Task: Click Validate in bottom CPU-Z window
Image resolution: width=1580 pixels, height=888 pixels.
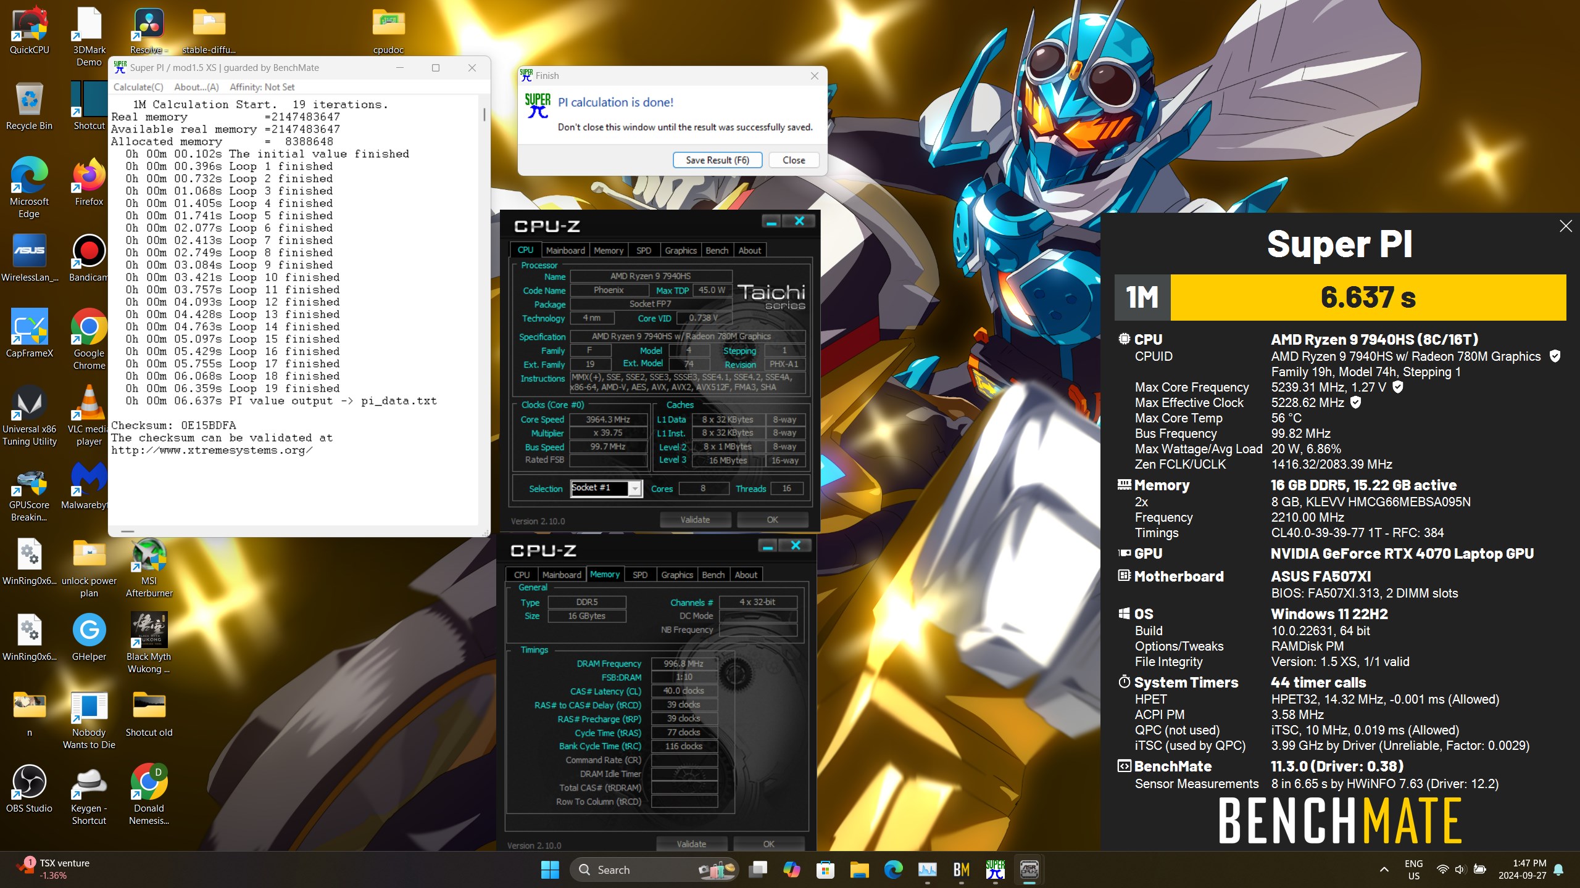Action: coord(691,844)
